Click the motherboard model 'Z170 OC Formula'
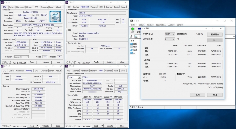236x129 pixels. [x=94, y=16]
